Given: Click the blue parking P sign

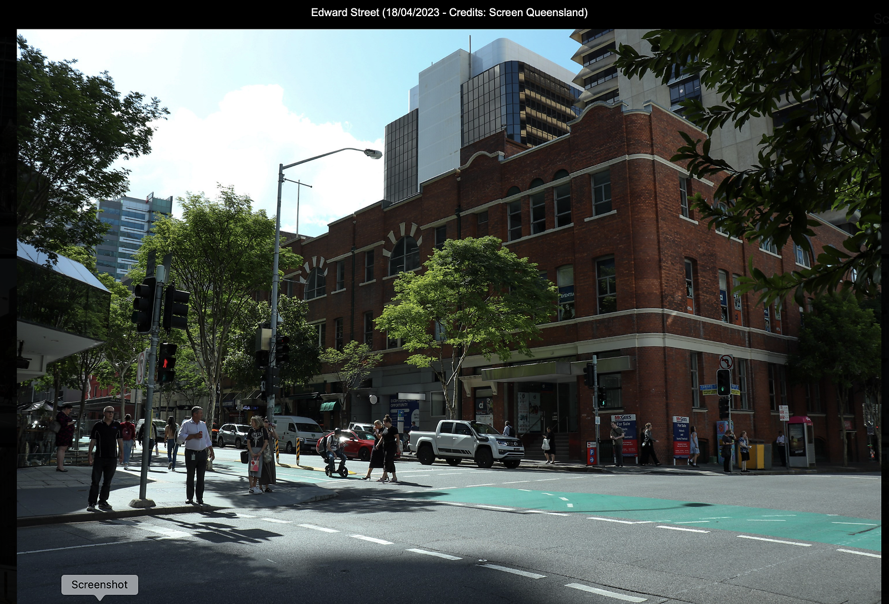Looking at the screenshot, I should 591,453.
